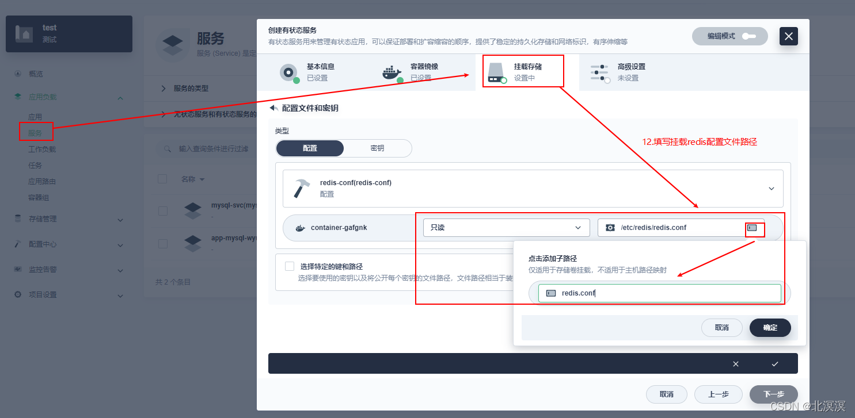Click the 挂载存储 disk icon
Screen dimensions: 855x418
point(496,72)
